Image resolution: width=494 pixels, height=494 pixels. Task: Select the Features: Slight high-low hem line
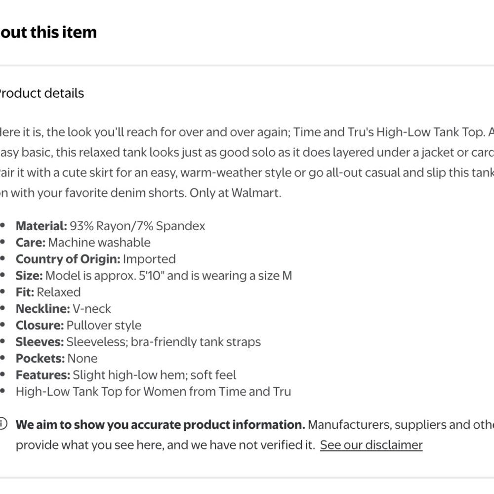125,375
